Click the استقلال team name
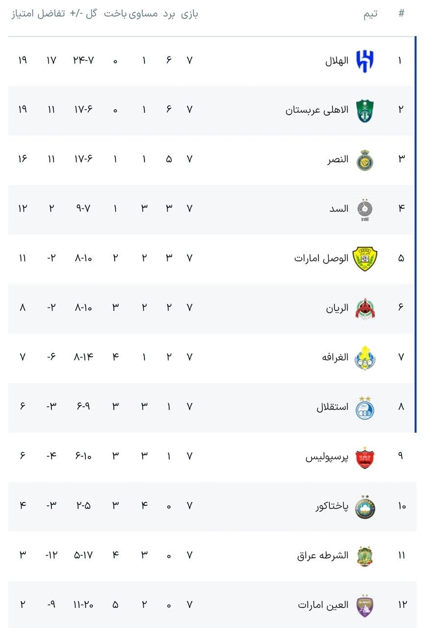The height and width of the screenshot is (628, 424). click(332, 407)
